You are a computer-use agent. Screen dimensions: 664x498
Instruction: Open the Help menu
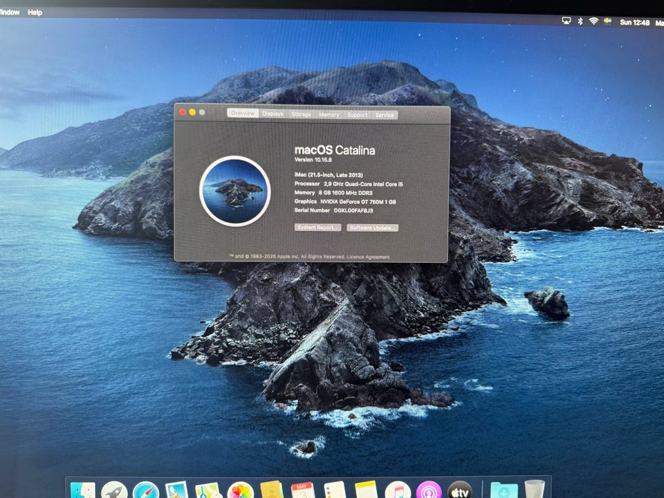35,12
